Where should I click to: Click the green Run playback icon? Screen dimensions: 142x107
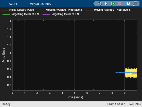coord(106,4)
